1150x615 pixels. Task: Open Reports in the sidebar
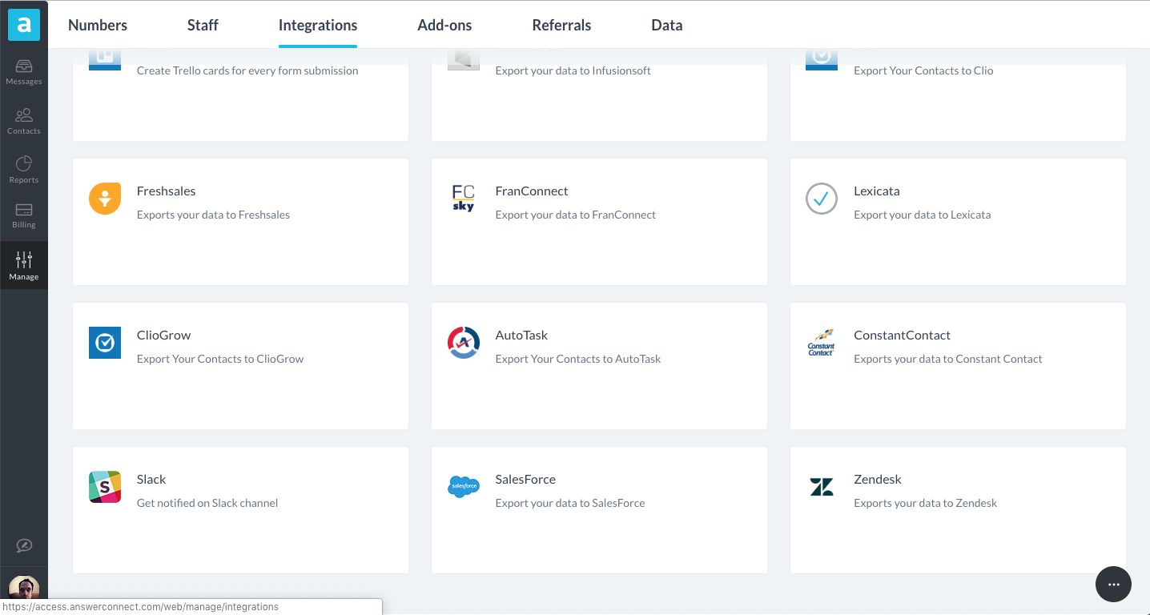click(x=24, y=170)
